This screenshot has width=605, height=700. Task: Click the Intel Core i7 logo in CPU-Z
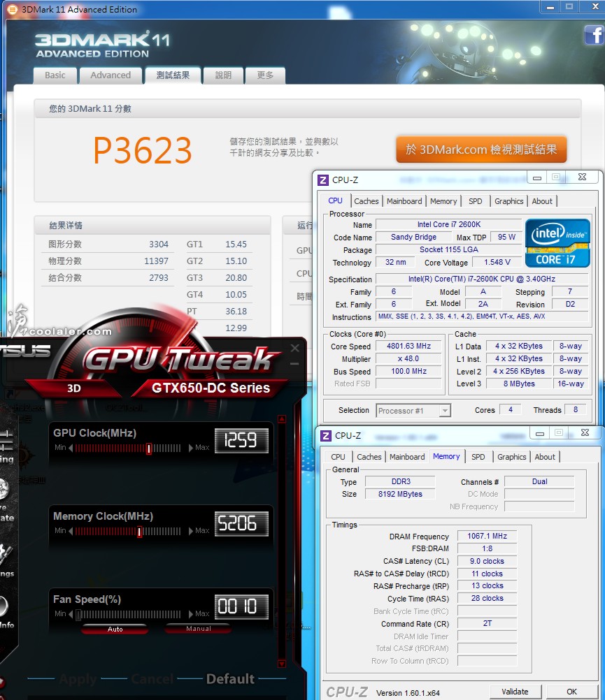[x=557, y=243]
